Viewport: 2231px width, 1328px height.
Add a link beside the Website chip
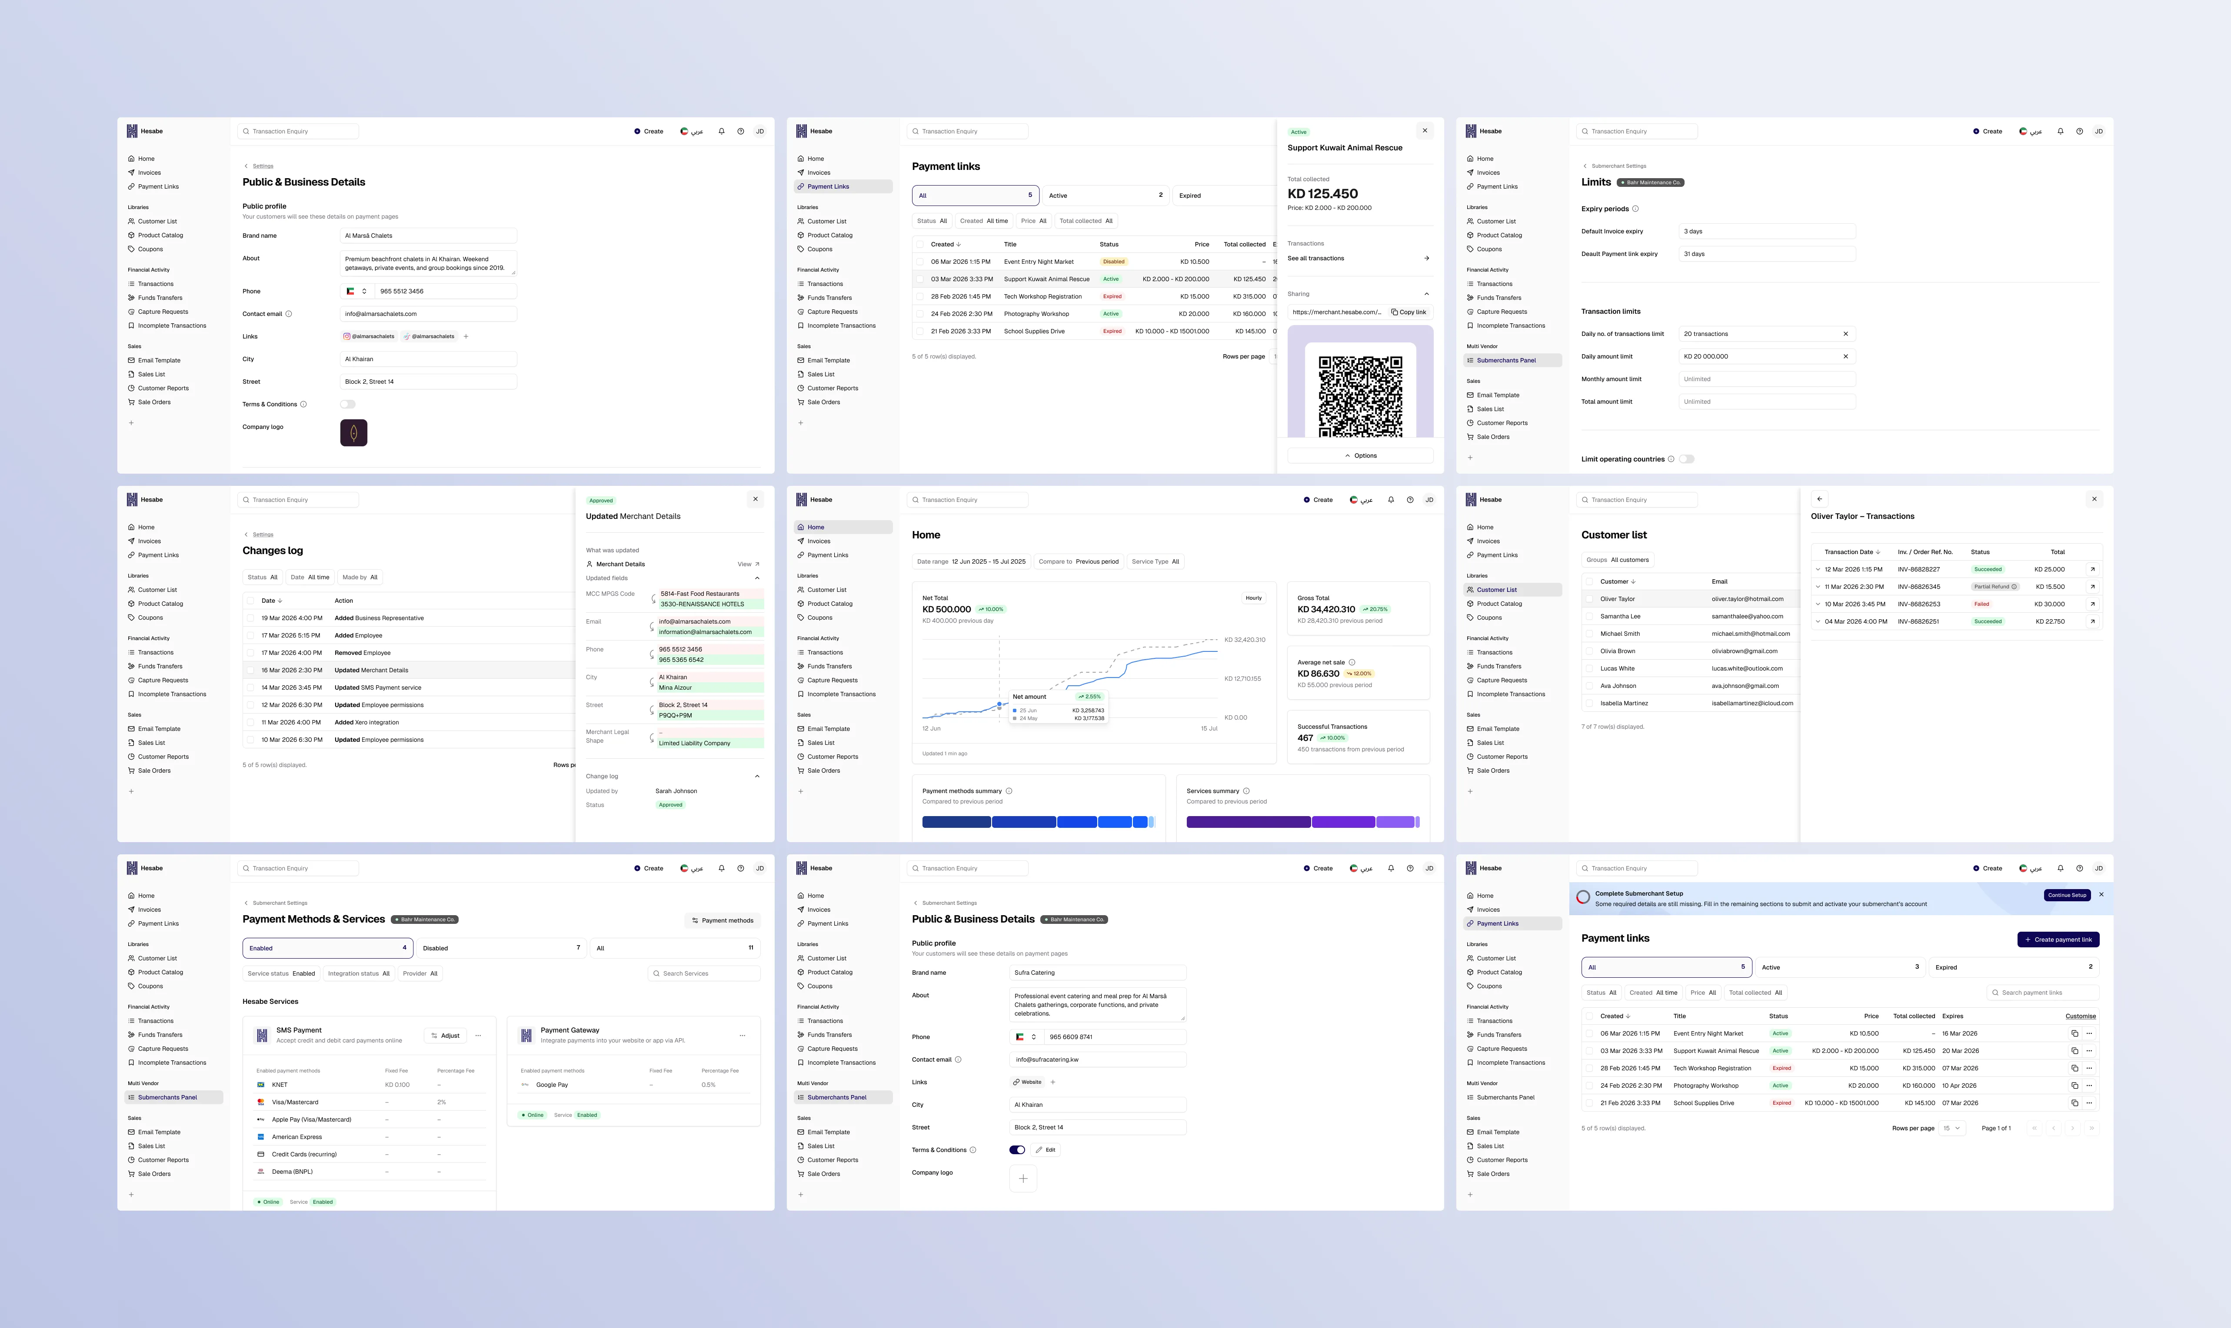(1053, 1082)
